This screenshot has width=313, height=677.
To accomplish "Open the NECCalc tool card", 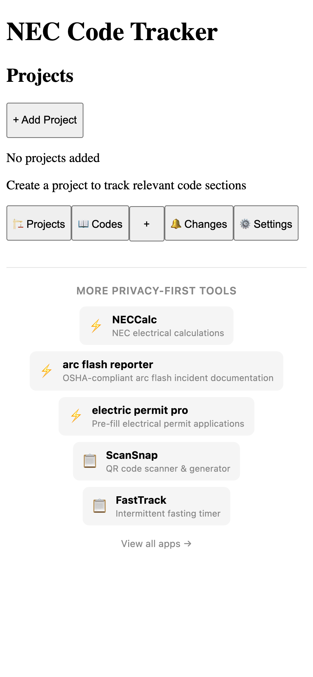I will 156,326.
